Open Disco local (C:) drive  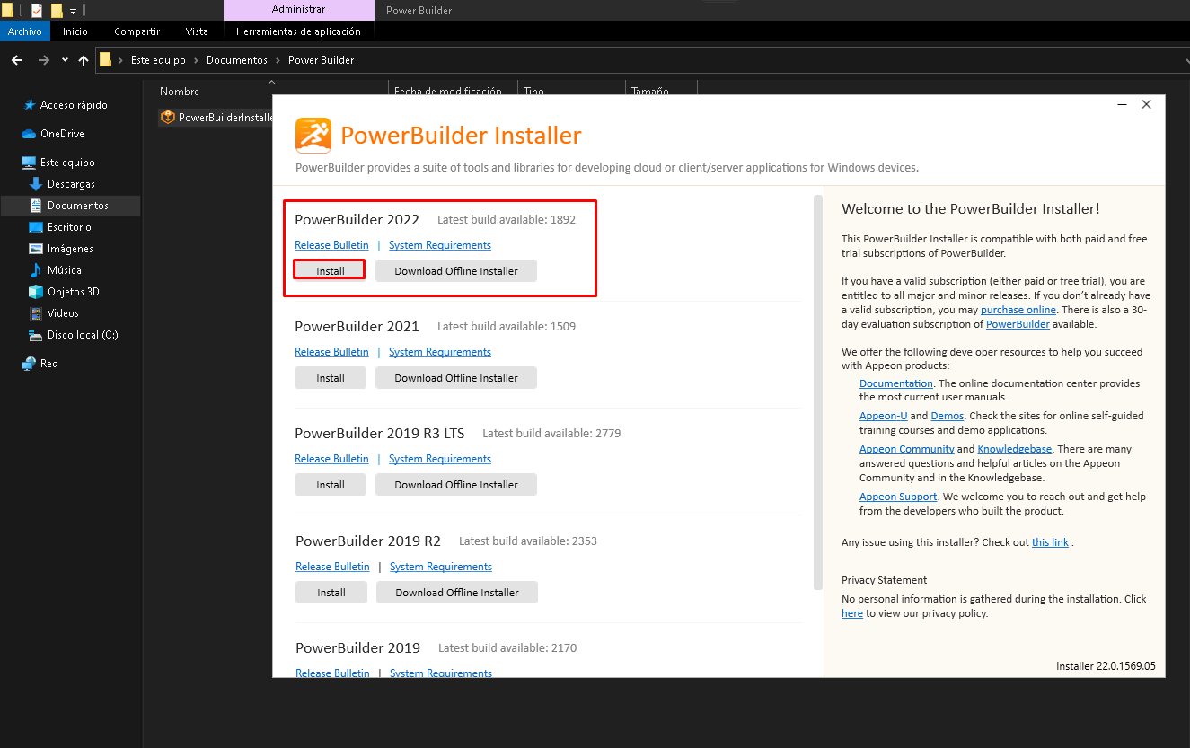click(x=82, y=335)
